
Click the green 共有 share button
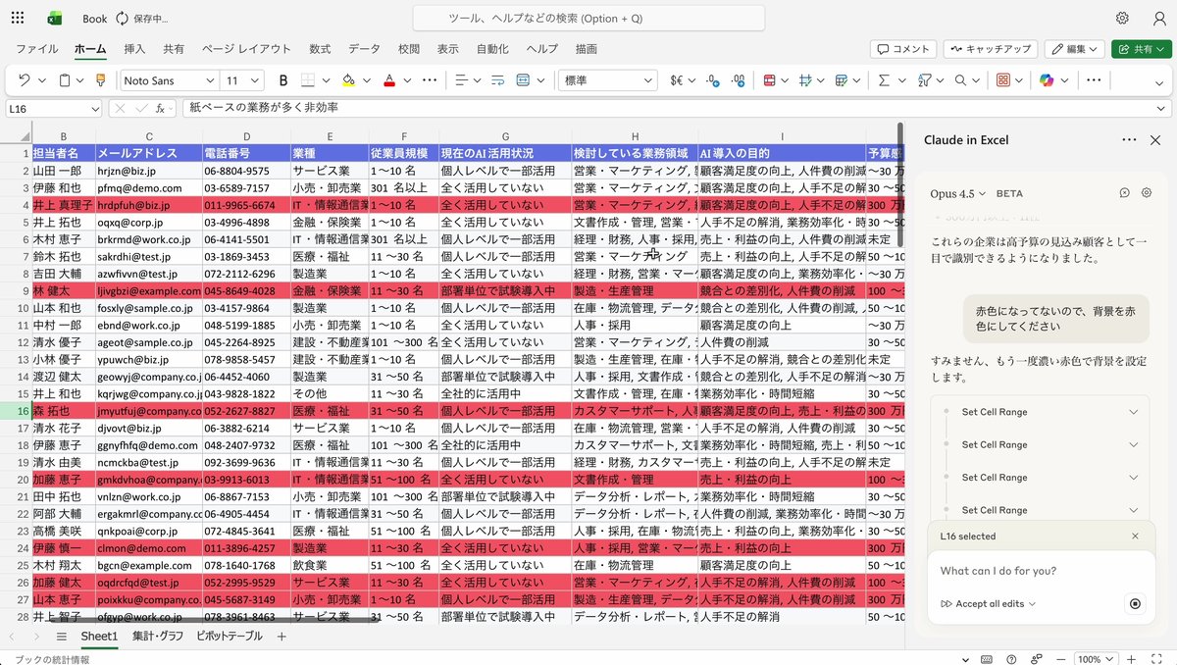1141,48
